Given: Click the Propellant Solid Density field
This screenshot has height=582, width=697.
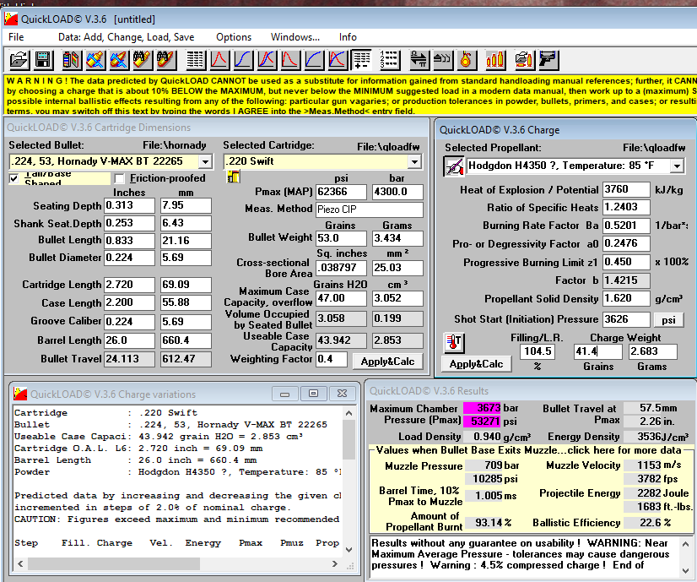Looking at the screenshot, I should 627,298.
